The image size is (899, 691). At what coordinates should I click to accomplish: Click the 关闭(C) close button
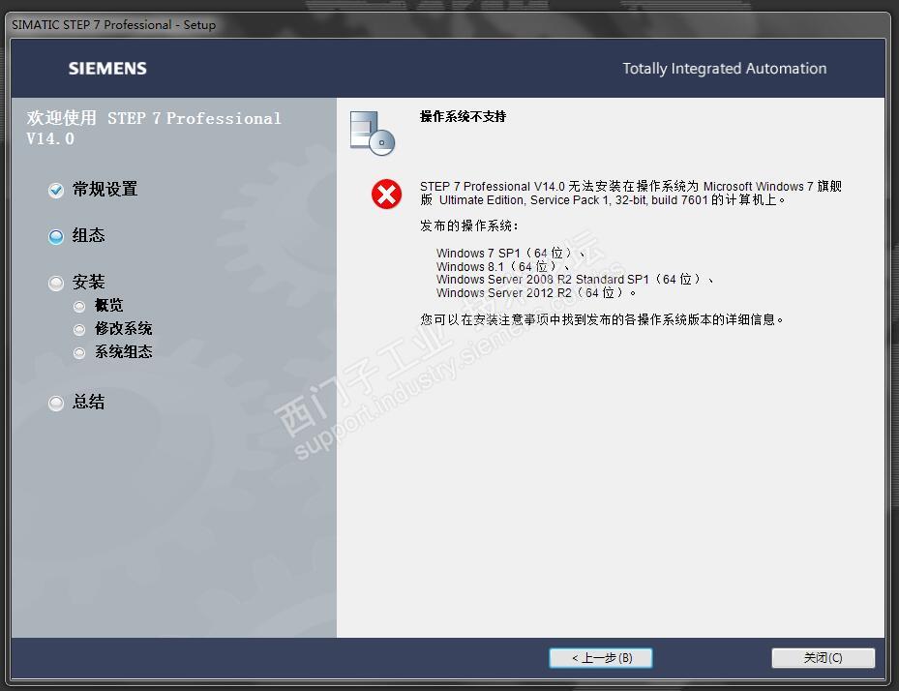click(x=823, y=658)
